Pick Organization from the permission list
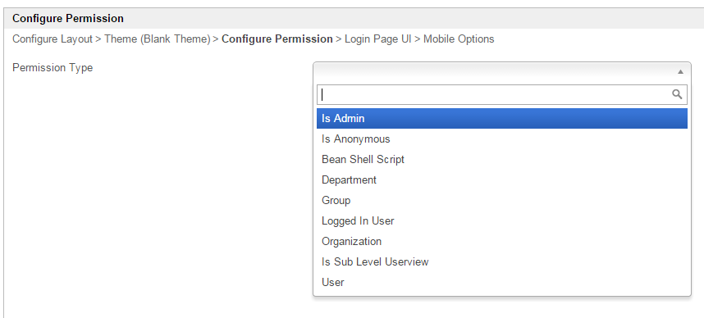 (x=502, y=241)
